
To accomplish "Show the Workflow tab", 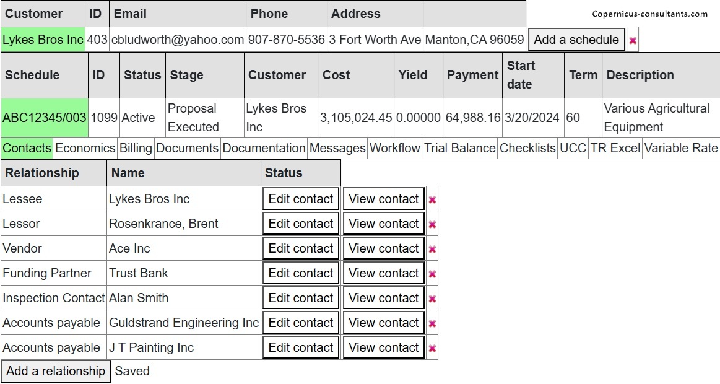I will click(395, 148).
